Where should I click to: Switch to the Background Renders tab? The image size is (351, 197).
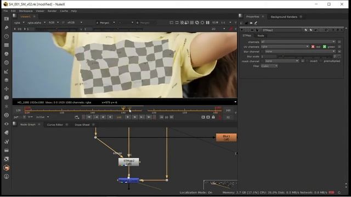284,17
